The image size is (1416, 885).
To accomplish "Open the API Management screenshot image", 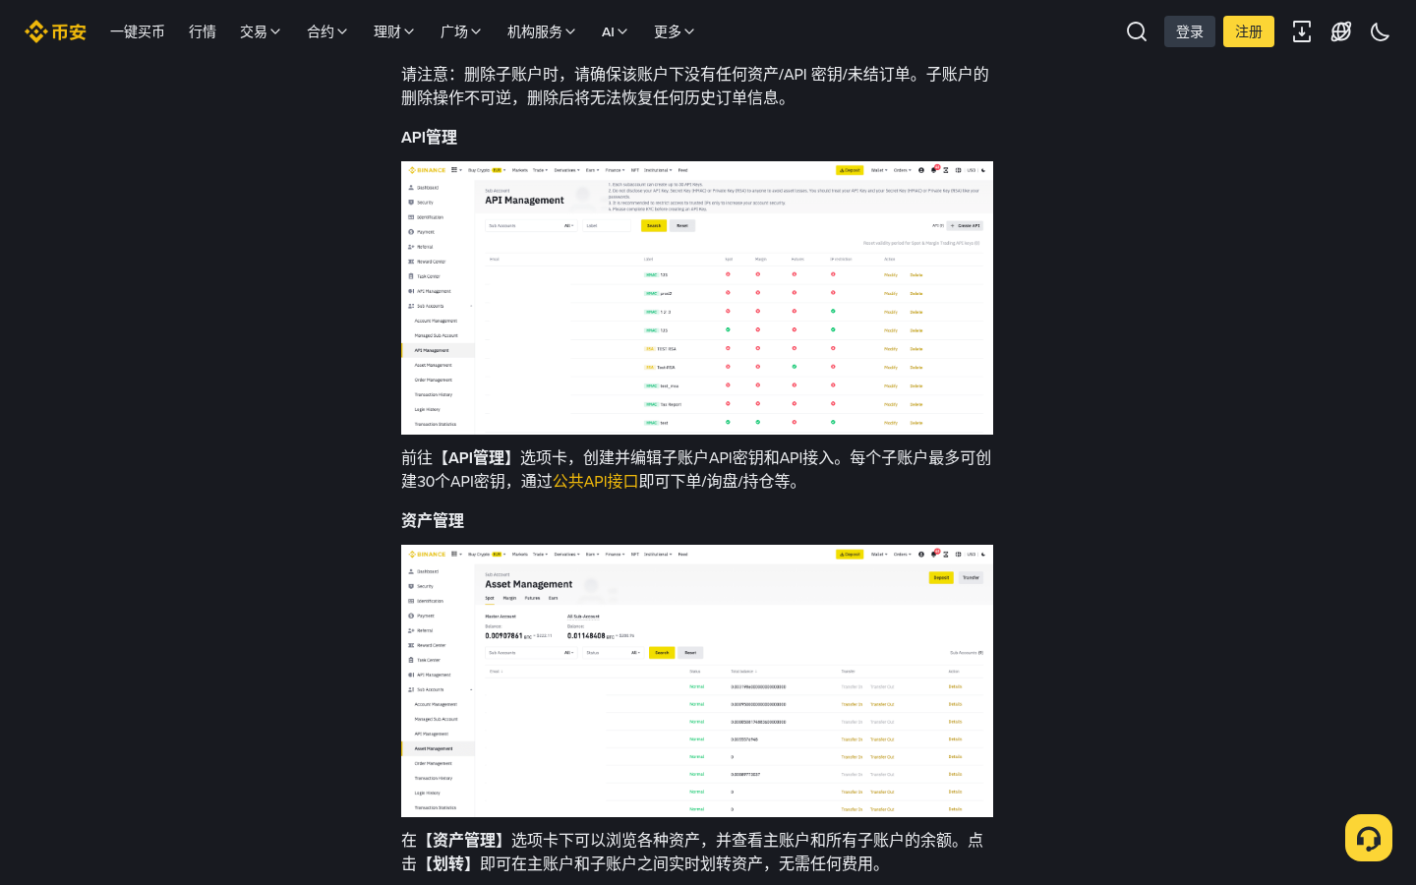I will coord(697,298).
